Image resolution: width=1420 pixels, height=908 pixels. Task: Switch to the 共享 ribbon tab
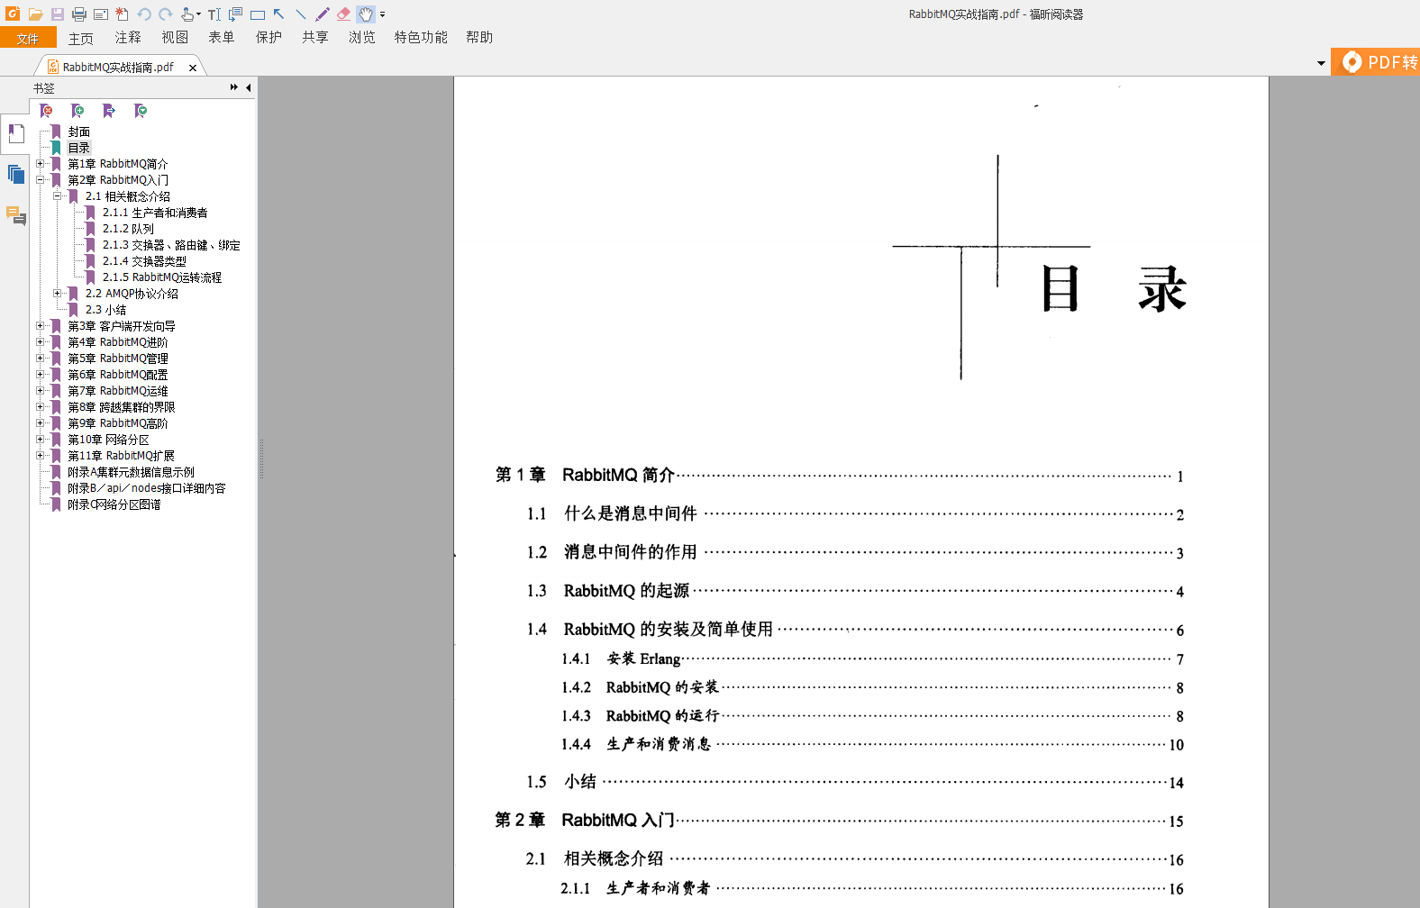[315, 38]
